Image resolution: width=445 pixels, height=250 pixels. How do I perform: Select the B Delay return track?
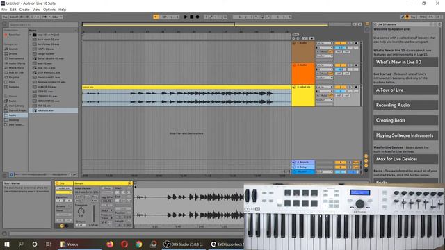(x=303, y=167)
